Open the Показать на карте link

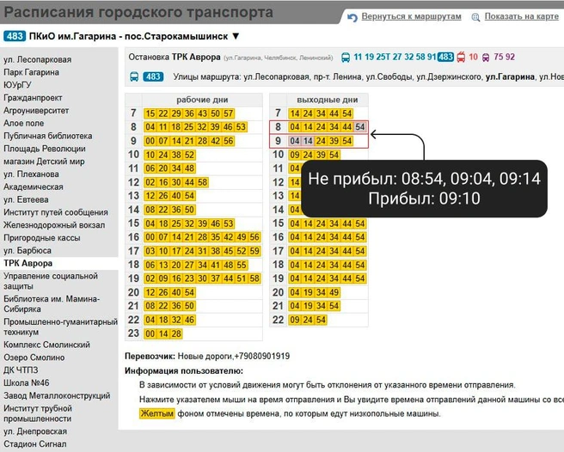[x=522, y=16]
